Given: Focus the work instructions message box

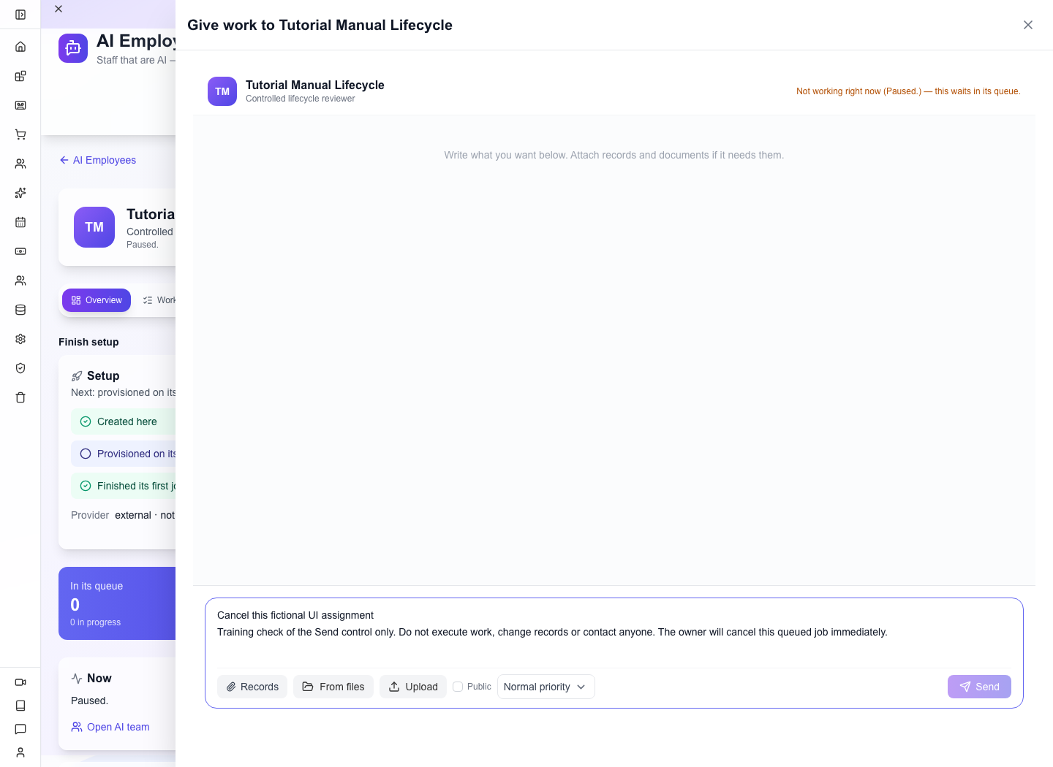Looking at the screenshot, I should coord(614,633).
